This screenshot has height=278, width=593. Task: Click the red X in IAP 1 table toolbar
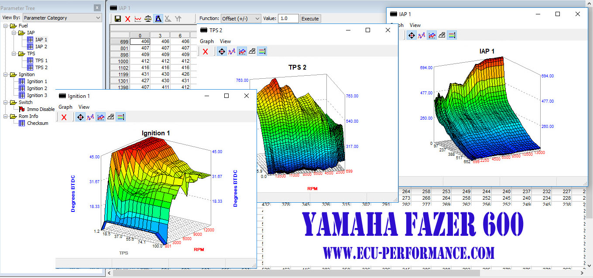point(128,19)
